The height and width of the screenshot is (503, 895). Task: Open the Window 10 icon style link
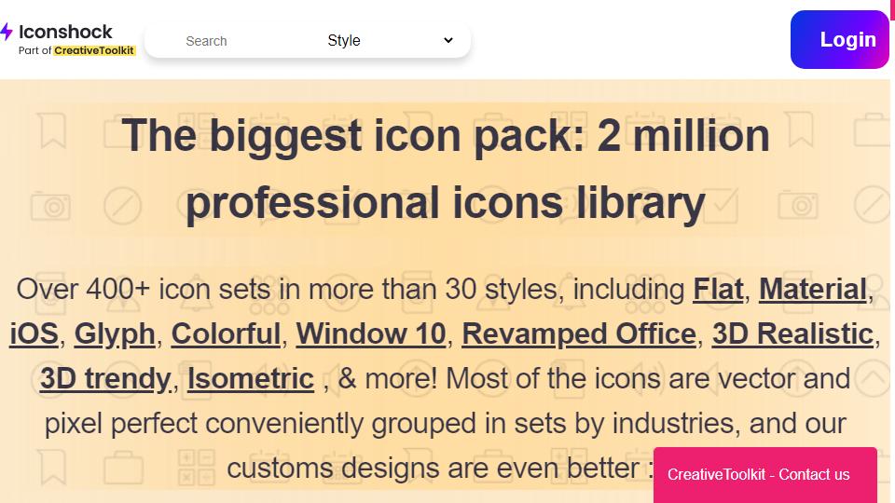[371, 333]
